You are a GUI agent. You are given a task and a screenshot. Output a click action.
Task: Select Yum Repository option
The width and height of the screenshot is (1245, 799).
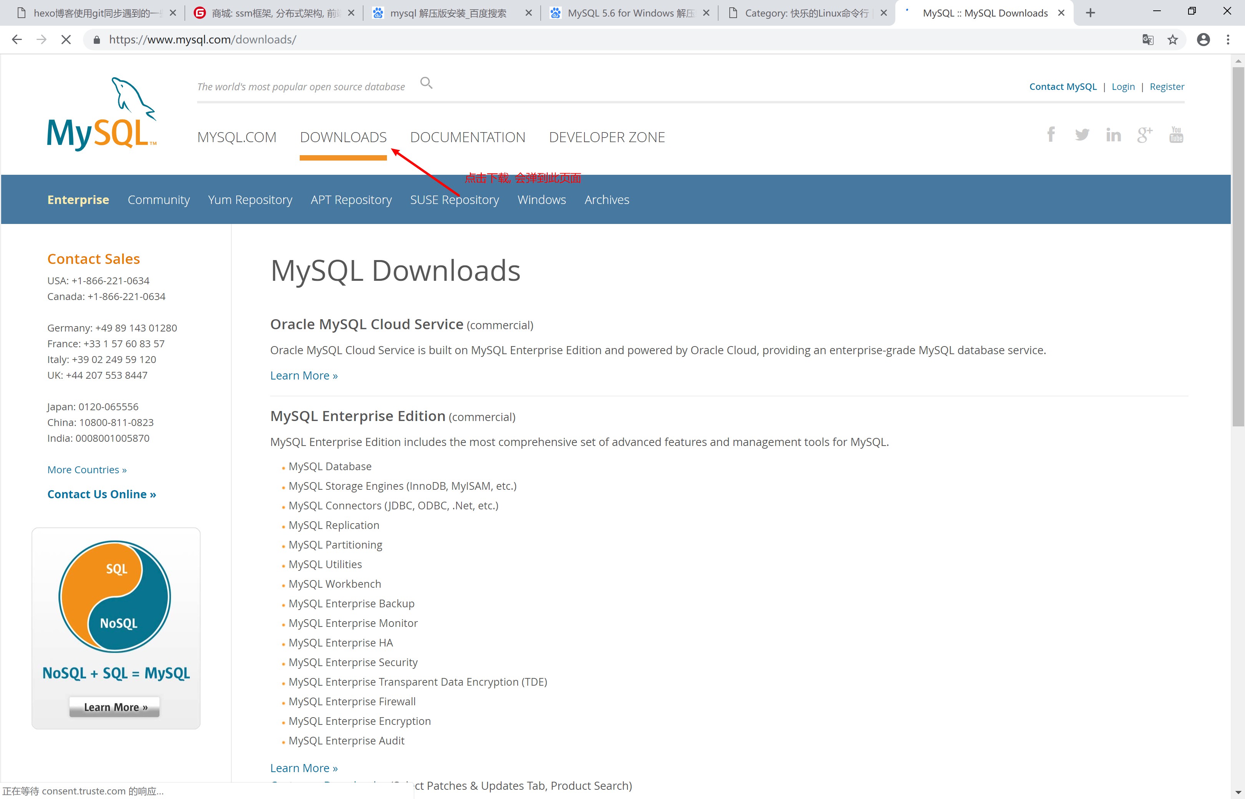pyautogui.click(x=249, y=199)
